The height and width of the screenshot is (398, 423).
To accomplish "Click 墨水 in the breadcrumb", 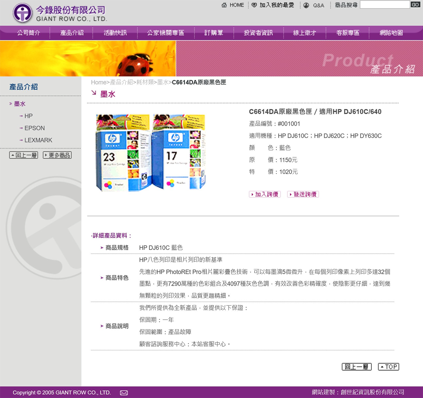I will pos(163,82).
